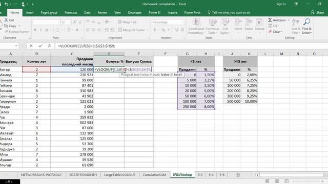This screenshot has width=328, height=184.
Task: Click horizontal scrollbar left arrow
Action: pos(257,175)
